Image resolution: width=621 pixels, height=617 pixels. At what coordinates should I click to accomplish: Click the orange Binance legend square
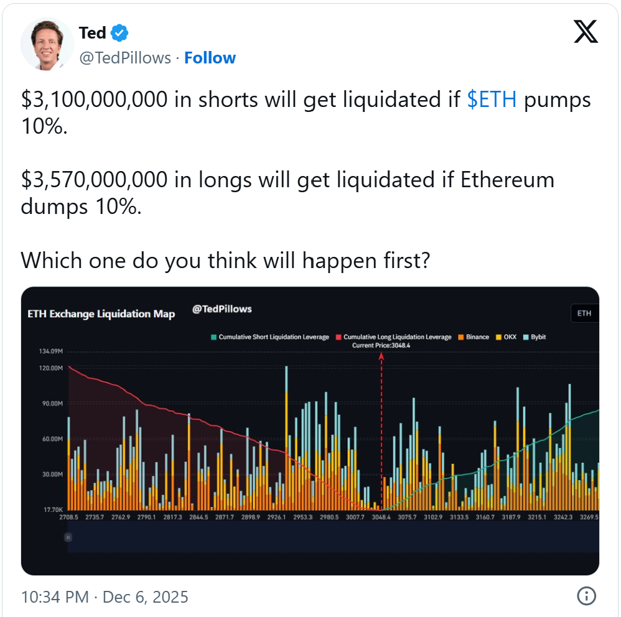[460, 336]
